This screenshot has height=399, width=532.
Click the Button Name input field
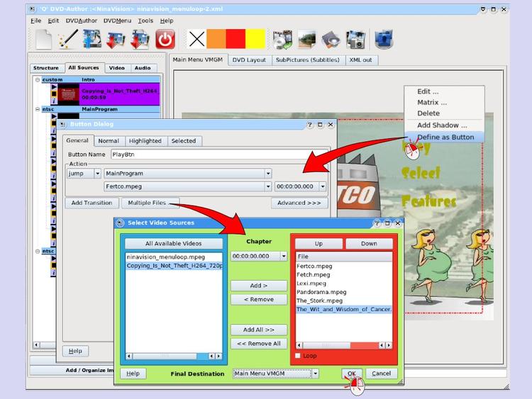pos(219,154)
